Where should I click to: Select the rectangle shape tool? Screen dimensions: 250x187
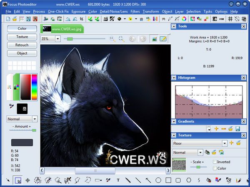point(168,180)
